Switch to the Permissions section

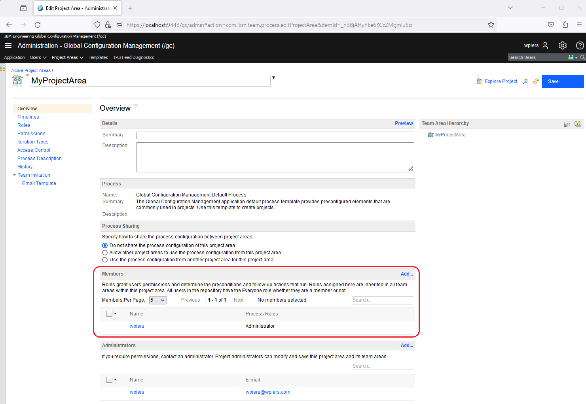point(31,134)
